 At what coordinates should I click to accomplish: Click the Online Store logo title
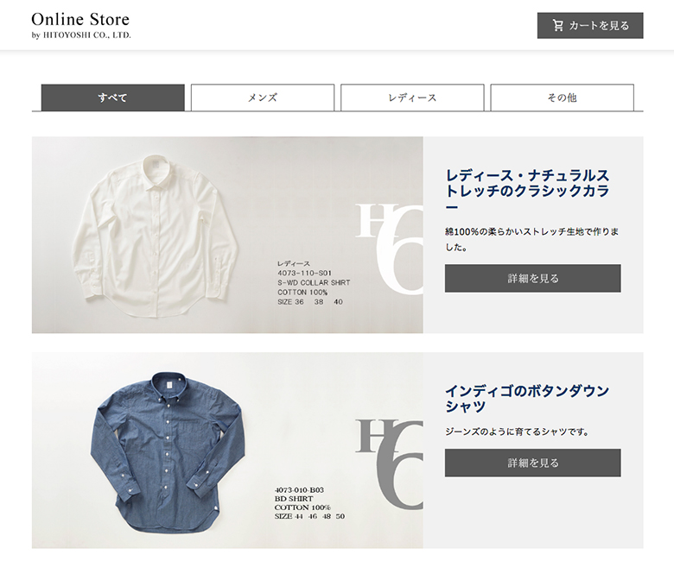(x=80, y=19)
